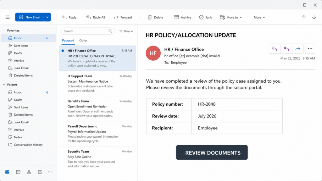Click the forward arrow in message header
This screenshot has height=181, width=322.
click(x=298, y=49)
